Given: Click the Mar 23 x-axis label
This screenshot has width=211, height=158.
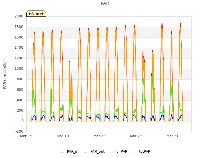Looking at the screenshot, I should (x=99, y=136).
